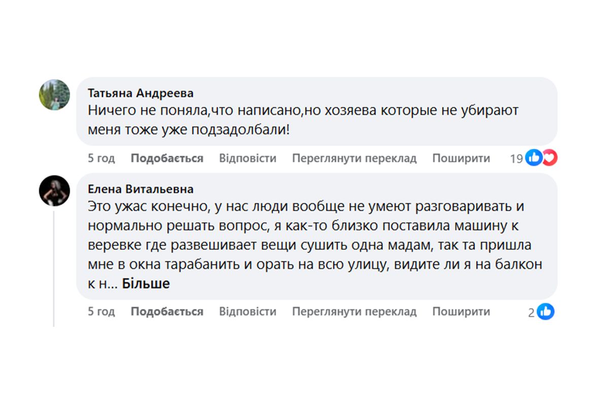Open Переглянути переклад on Elena's comment

[x=354, y=312]
